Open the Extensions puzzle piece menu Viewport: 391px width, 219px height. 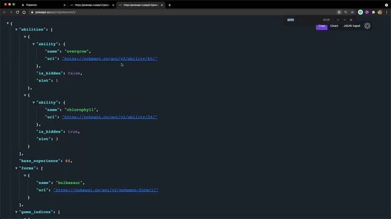click(x=373, y=12)
